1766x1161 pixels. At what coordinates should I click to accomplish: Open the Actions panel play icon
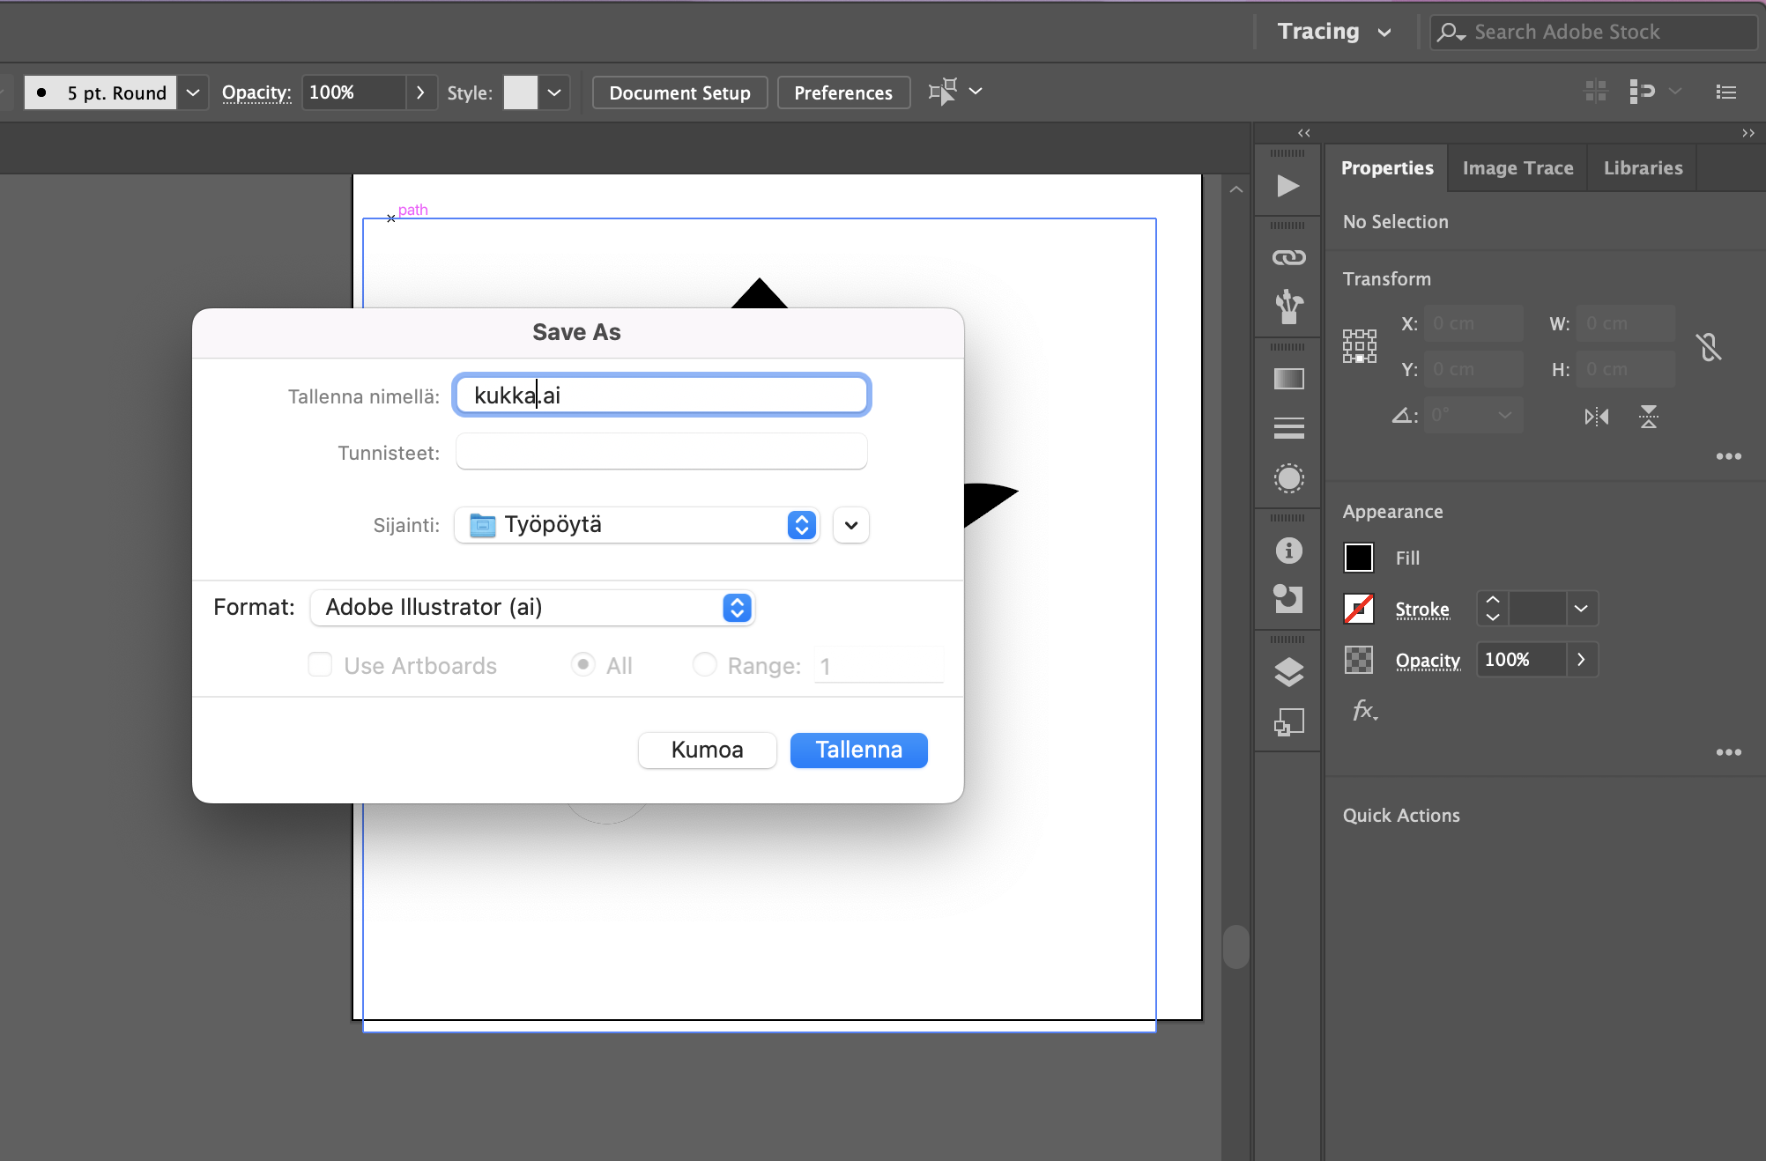[1288, 186]
